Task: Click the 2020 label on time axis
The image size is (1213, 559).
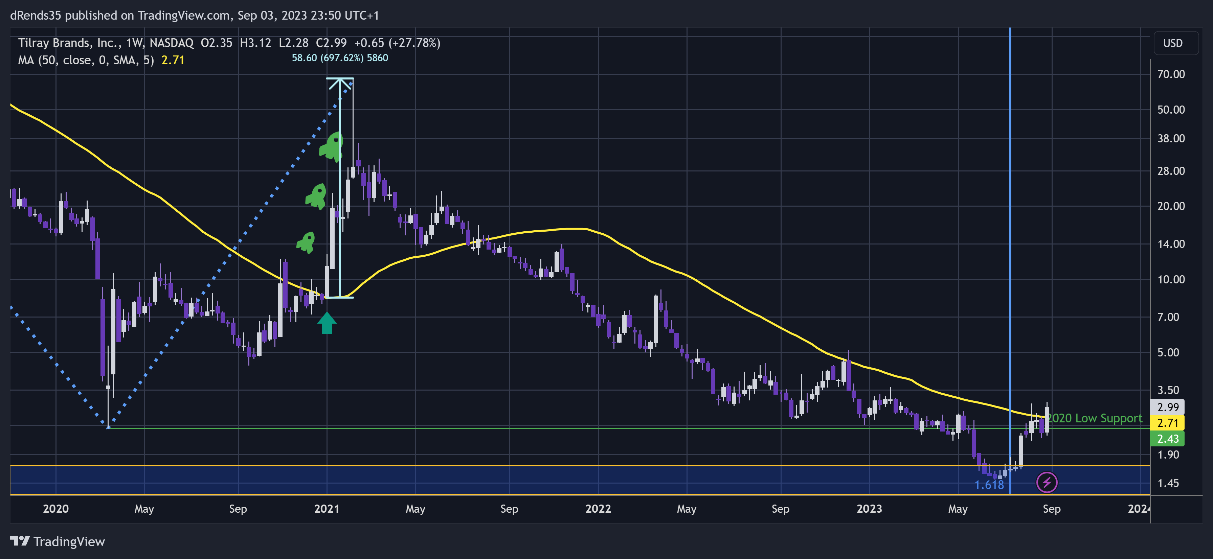Action: coord(55,509)
